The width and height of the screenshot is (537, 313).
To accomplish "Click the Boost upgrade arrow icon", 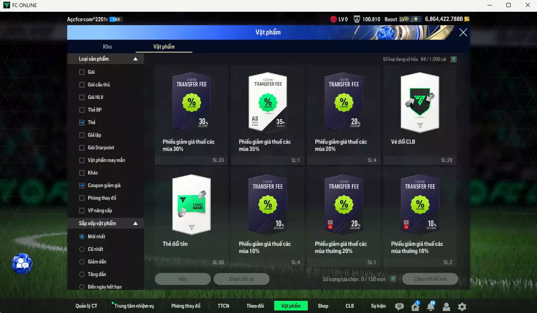I will coord(416,19).
